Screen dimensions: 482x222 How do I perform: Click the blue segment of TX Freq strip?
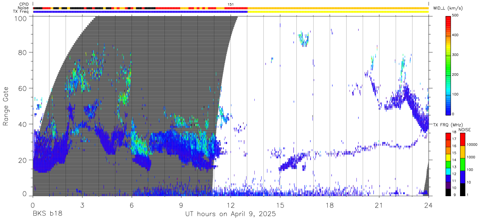point(140,12)
